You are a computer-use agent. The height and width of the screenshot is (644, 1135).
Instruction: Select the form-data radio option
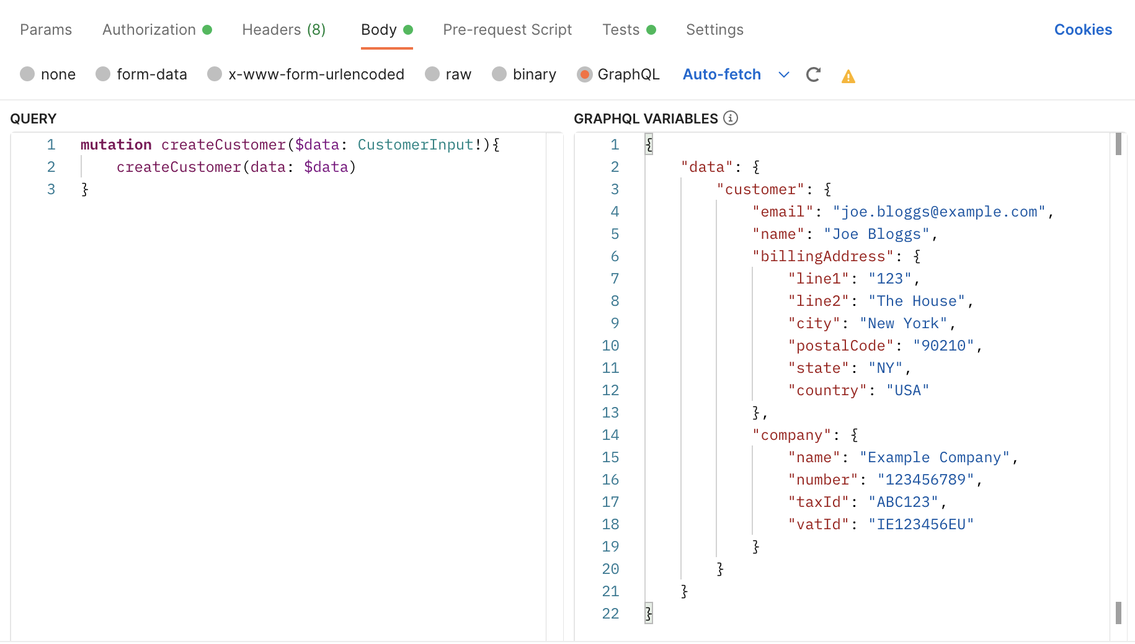pos(103,74)
